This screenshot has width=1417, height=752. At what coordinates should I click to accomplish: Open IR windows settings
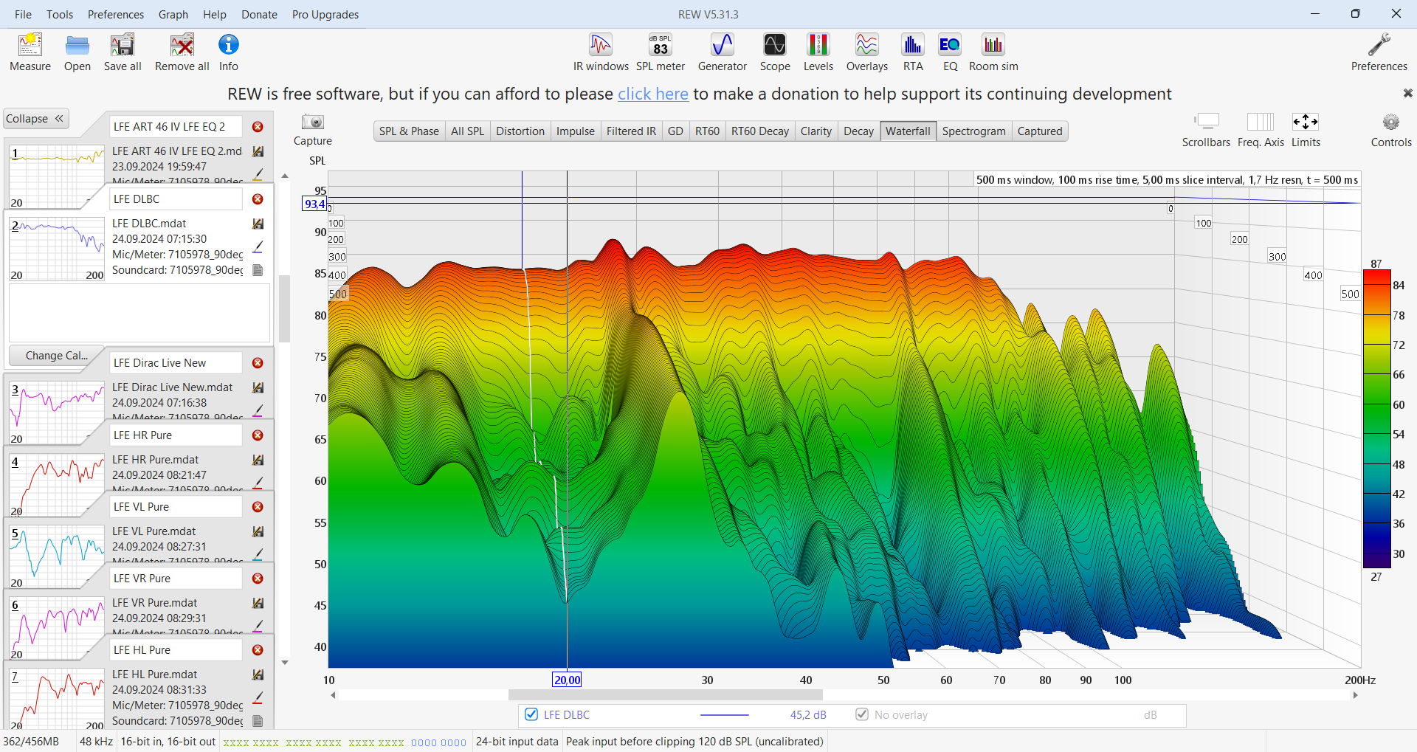[601, 52]
